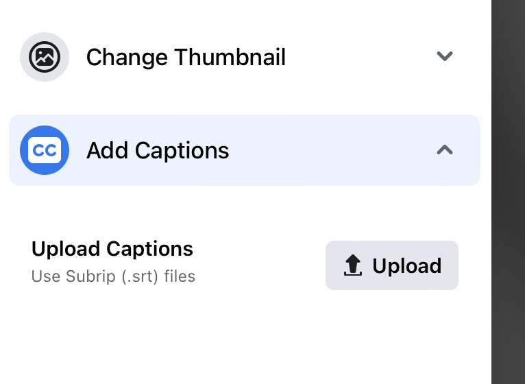Expand Change Thumbnail using its down chevron

point(445,56)
